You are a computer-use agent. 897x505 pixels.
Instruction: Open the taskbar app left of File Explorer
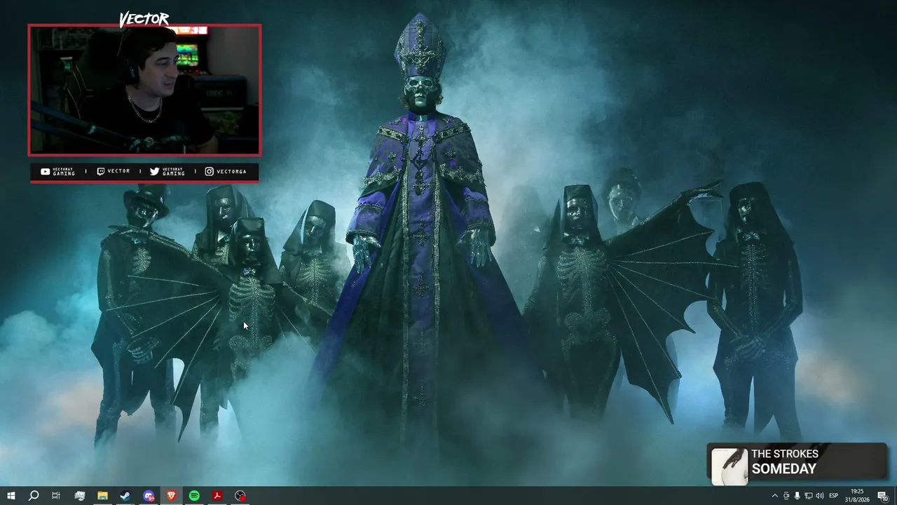click(x=79, y=496)
